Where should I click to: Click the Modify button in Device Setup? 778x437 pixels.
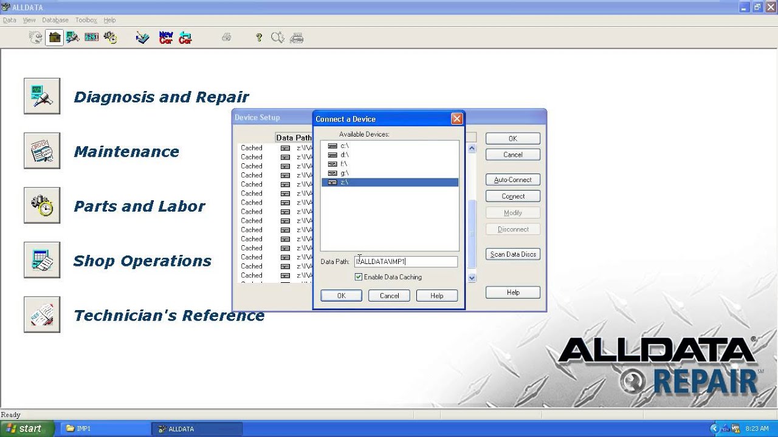pyautogui.click(x=513, y=212)
